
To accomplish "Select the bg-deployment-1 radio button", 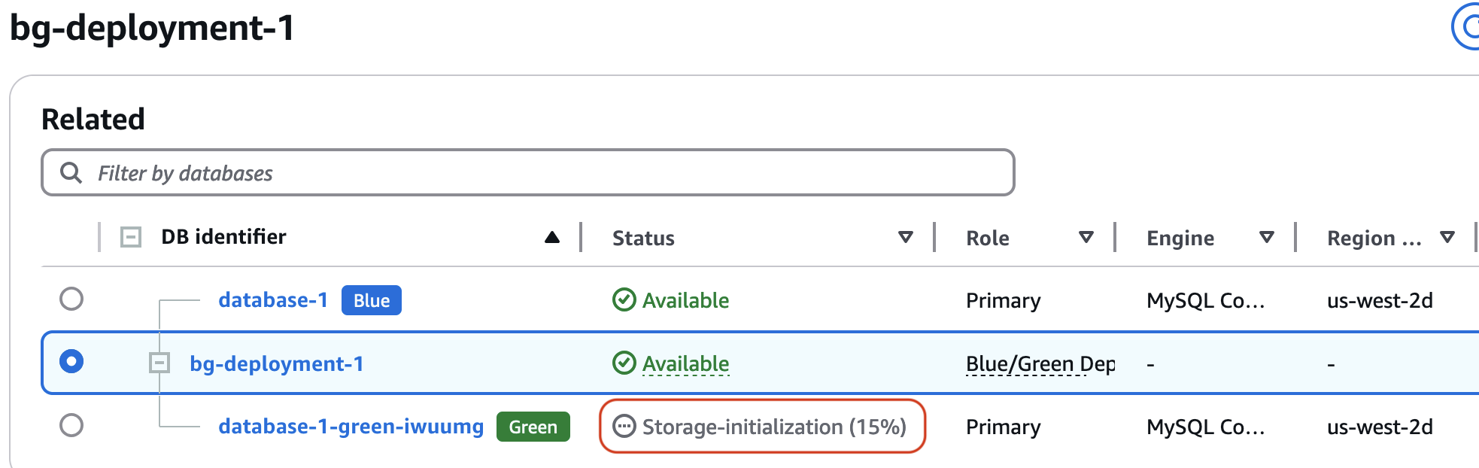I will pos(71,362).
